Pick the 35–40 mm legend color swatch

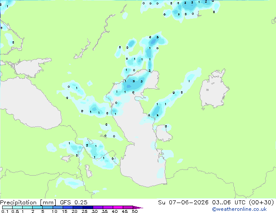(x=108, y=207)
